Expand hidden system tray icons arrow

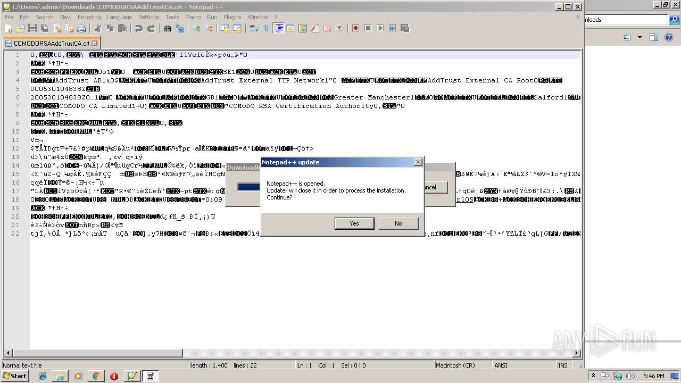594,376
